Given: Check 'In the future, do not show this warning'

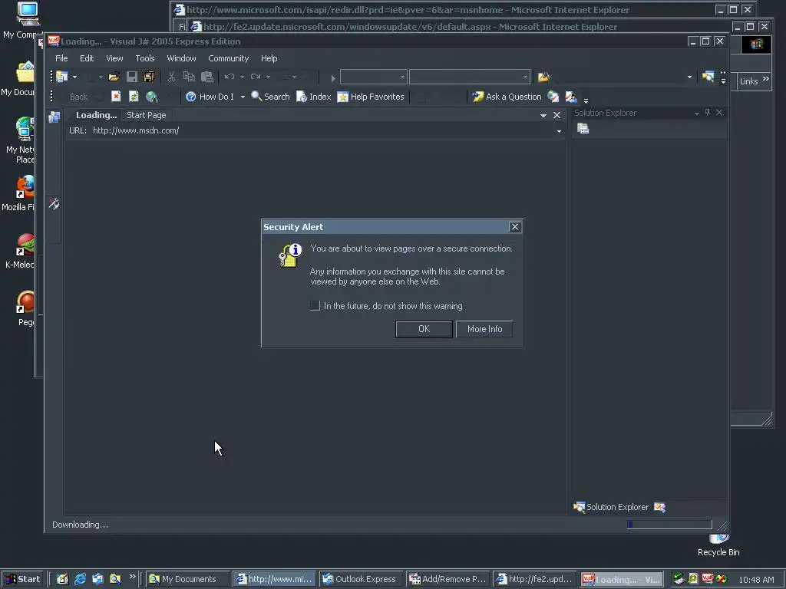Looking at the screenshot, I should click(x=315, y=305).
